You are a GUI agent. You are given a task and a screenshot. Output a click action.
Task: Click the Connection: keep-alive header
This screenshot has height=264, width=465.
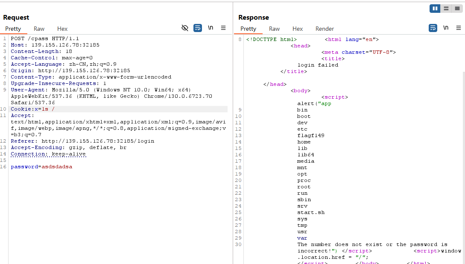point(48,154)
